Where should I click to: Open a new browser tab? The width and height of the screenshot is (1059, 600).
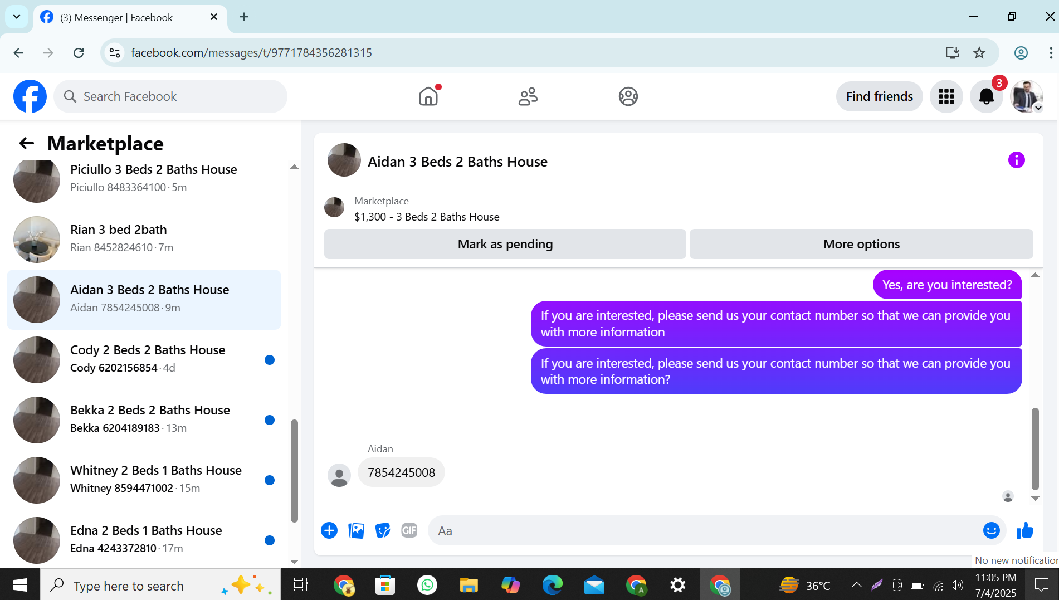pos(244,17)
